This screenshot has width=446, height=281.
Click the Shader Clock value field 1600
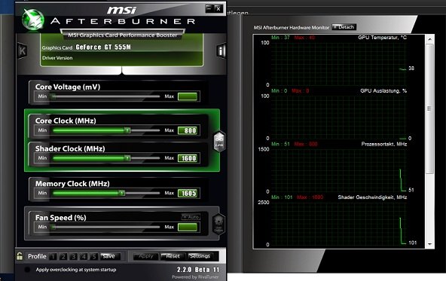coord(188,158)
